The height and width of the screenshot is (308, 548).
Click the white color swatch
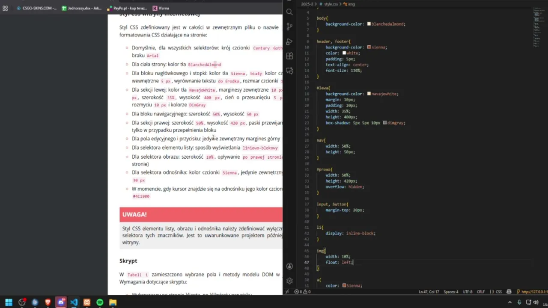(x=344, y=53)
